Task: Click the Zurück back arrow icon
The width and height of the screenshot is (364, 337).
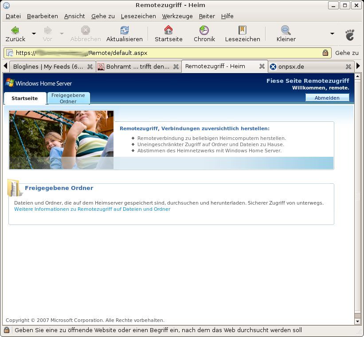Action: [15, 30]
